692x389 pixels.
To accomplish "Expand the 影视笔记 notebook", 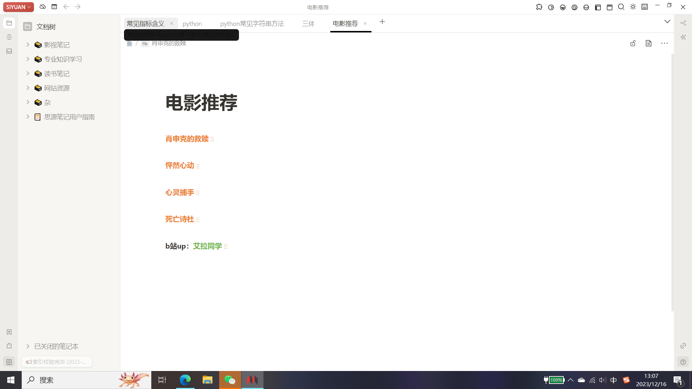I will 28,45.
